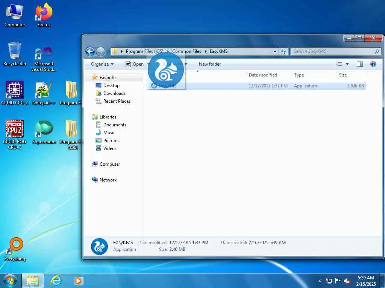The image size is (385, 288).
Task: Click the refresh button beside address bar
Action: click(283, 51)
